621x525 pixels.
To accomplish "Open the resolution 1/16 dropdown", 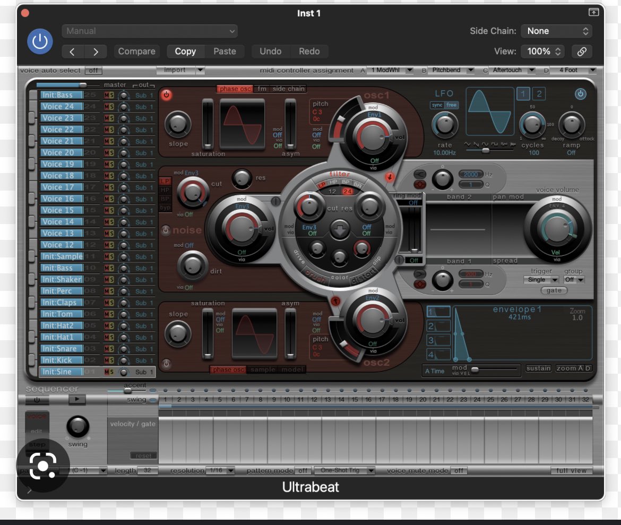I will tap(220, 470).
